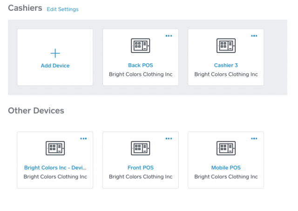Image resolution: width=298 pixels, height=211 pixels.
Task: Click the Add Device label
Action: click(55, 66)
